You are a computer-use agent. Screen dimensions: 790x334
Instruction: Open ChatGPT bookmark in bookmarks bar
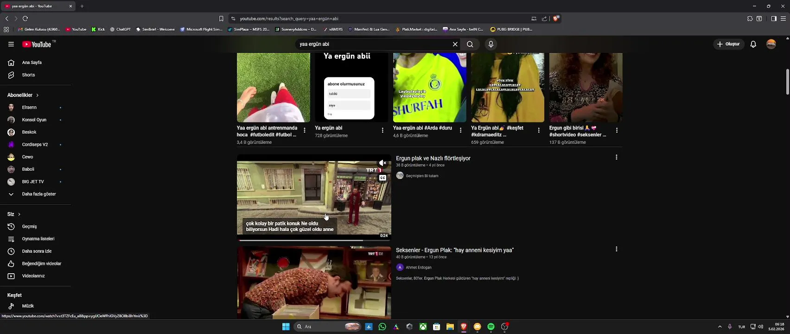click(x=121, y=29)
